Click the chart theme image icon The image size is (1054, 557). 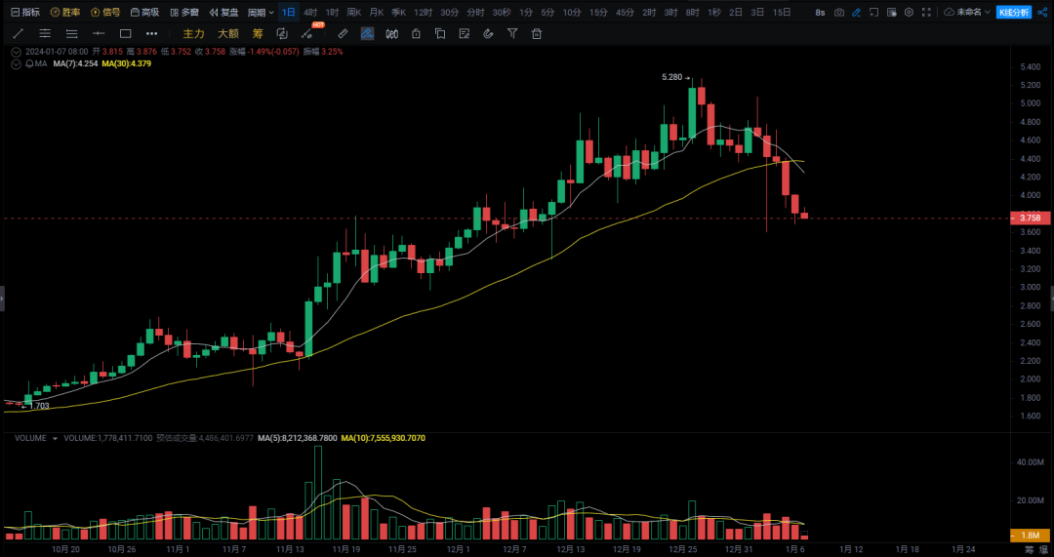[x=891, y=12]
